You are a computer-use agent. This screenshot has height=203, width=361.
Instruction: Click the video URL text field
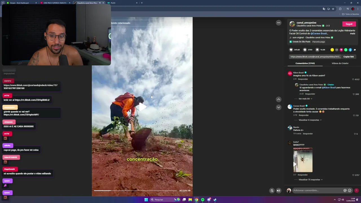click(316, 57)
